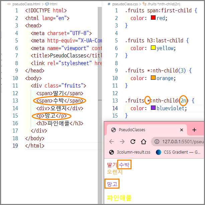Click the purple 수박 text in browser
Image resolution: width=205 pixels, height=205 pixels.
click(124, 165)
